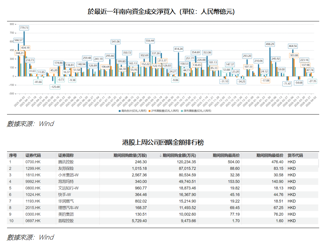
Task: Sort by the 期间回购数量(万股) column header
Action: pos(130,155)
